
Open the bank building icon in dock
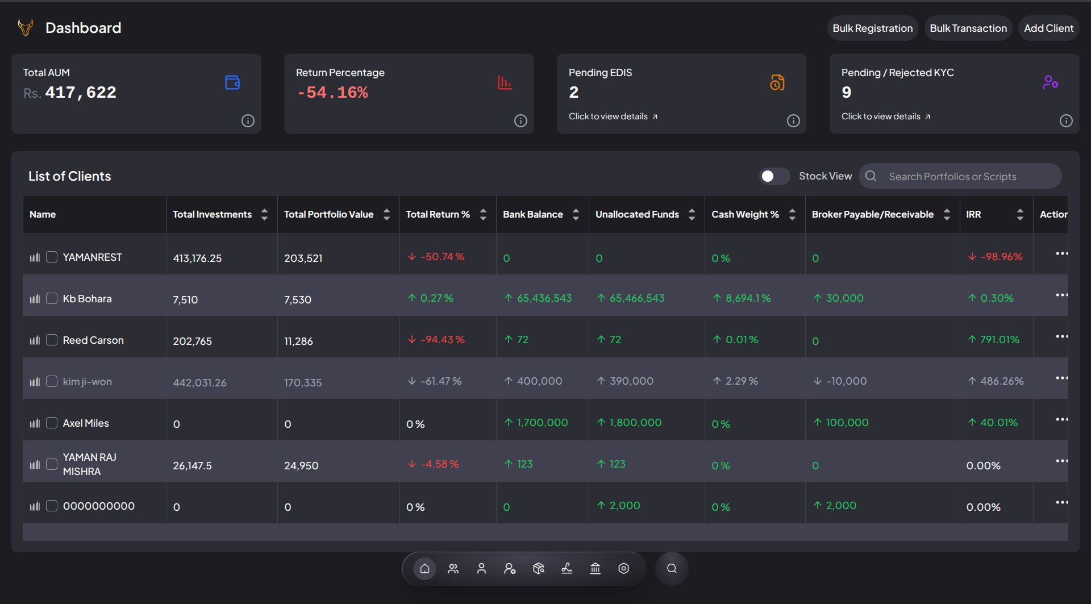click(595, 569)
